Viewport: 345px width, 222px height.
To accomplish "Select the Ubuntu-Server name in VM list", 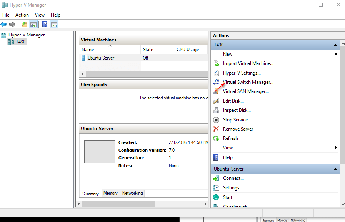I will tap(101, 58).
